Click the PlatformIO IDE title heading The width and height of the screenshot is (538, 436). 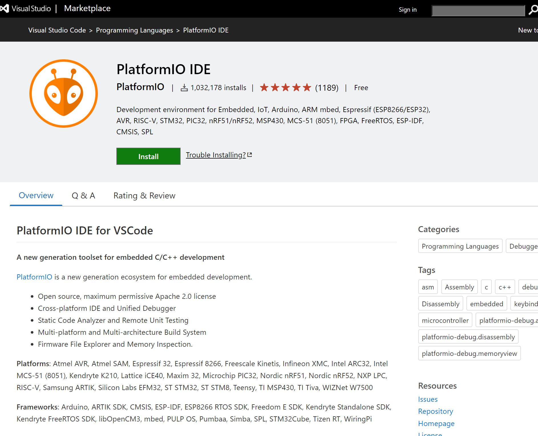[163, 69]
